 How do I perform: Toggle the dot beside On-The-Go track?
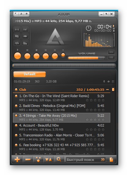[16, 96]
